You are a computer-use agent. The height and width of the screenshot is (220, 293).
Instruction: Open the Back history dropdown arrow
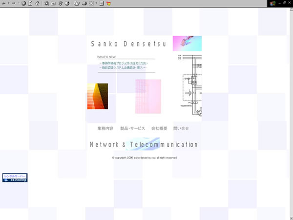(x=8, y=3)
